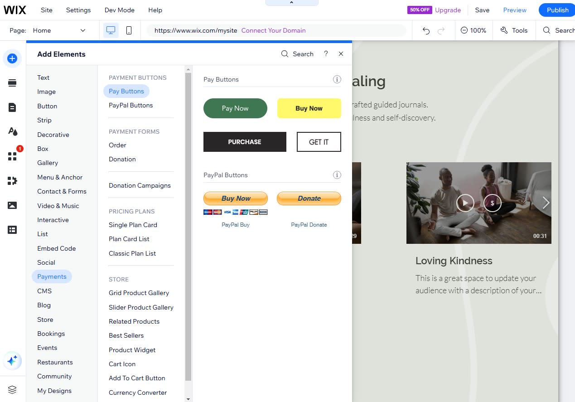Open the Media icon in left sidebar
Viewport: 575px width, 402px height.
click(x=12, y=205)
